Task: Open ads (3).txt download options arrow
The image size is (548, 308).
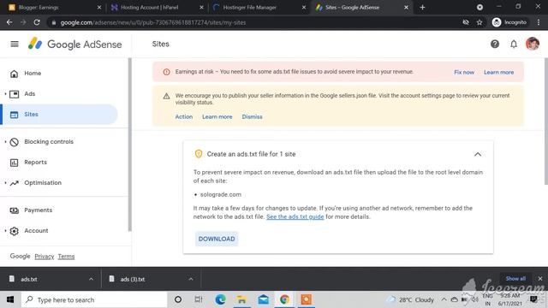Action: click(190, 279)
